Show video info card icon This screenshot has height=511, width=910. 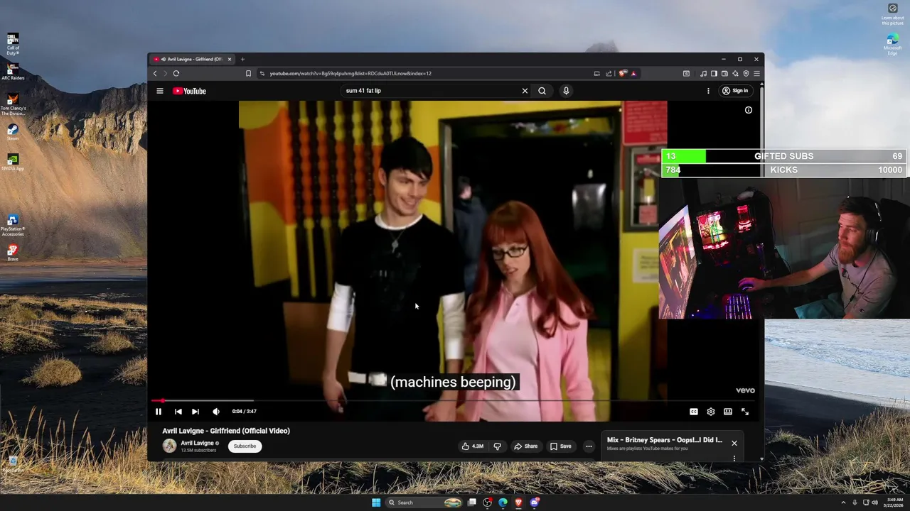pos(749,110)
